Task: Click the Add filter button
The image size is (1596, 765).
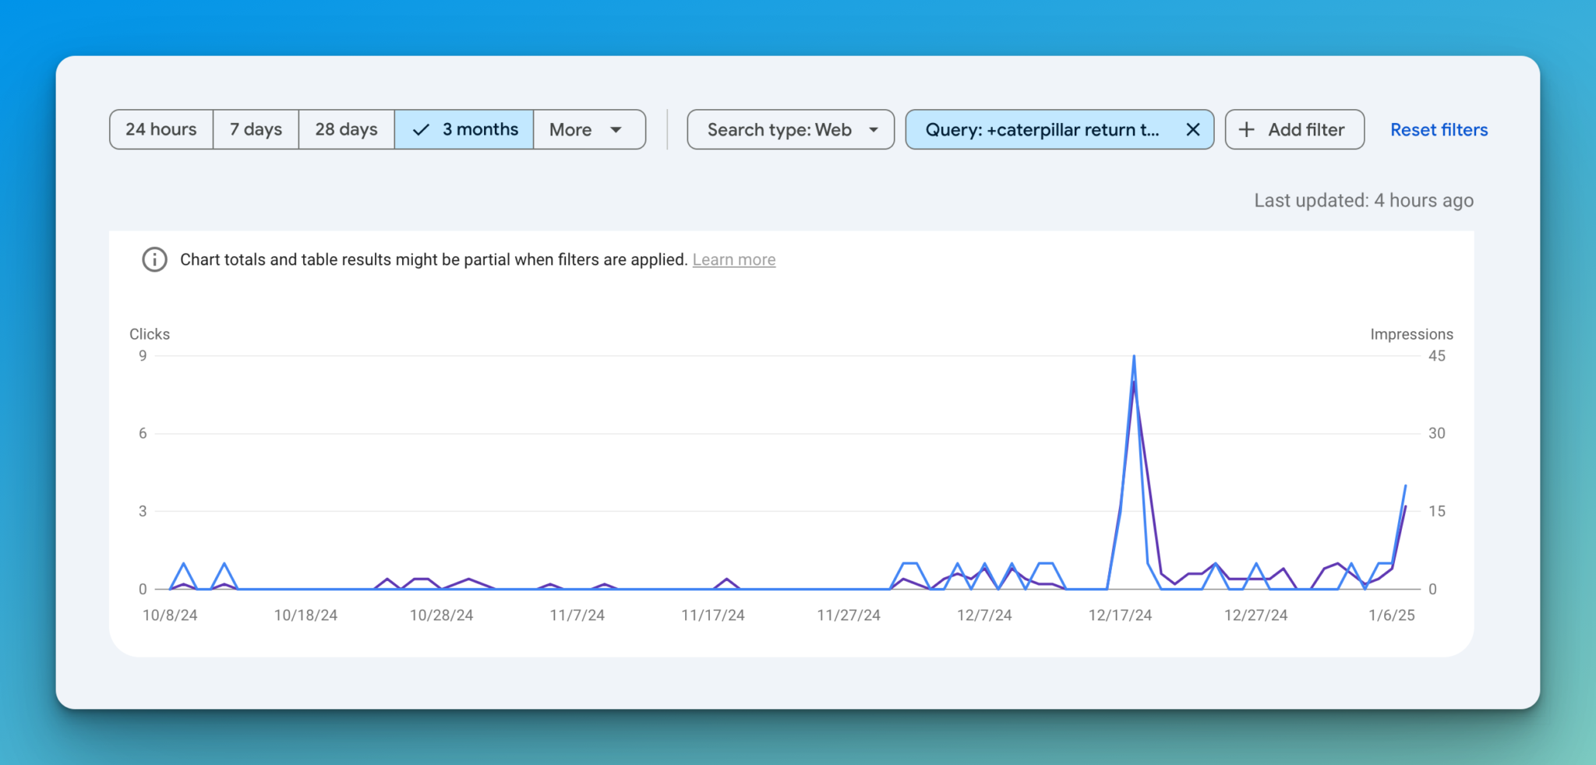Action: (1294, 129)
